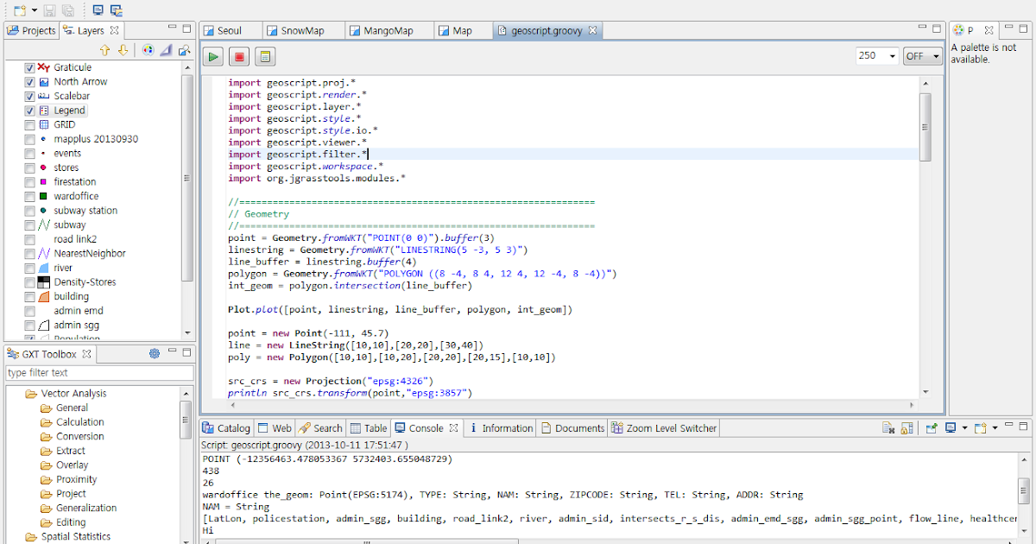Click the clear console icon above the Console

tap(888, 427)
